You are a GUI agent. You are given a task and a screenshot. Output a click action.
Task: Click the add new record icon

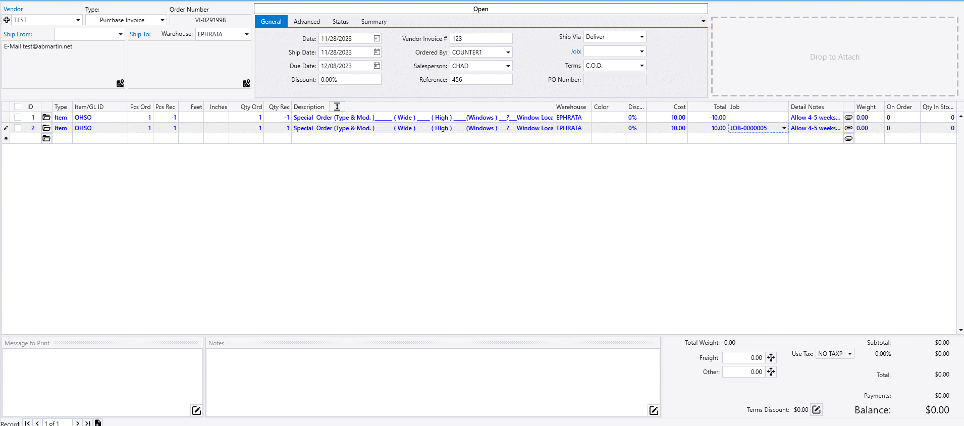click(98, 423)
